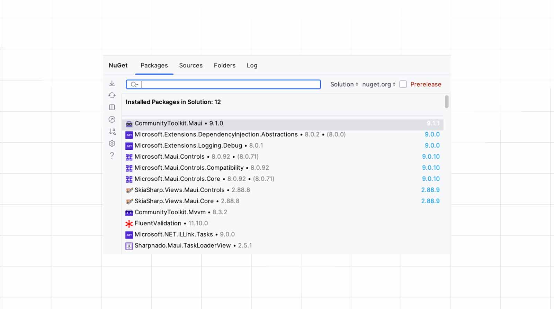Click inside the package search field

click(x=223, y=84)
